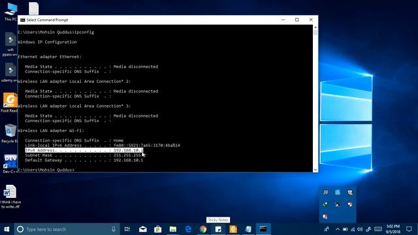Click Default Gateway 192.168.10.1 line
The height and width of the screenshot is (235, 418).
tap(84, 160)
